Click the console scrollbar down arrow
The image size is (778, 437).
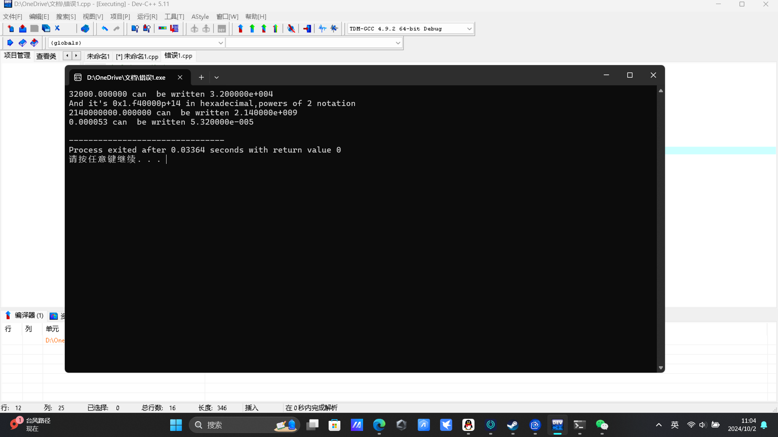(660, 368)
